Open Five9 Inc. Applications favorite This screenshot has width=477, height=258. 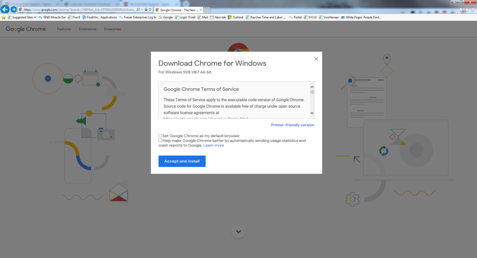tap(100, 17)
